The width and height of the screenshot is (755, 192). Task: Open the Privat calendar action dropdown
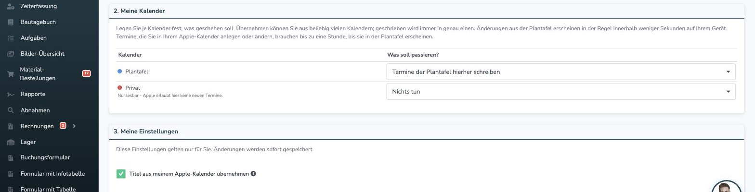[x=561, y=91]
